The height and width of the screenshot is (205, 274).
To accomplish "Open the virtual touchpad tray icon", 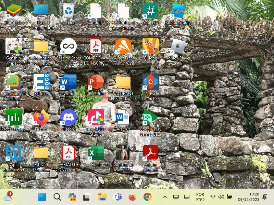I will [187, 197].
